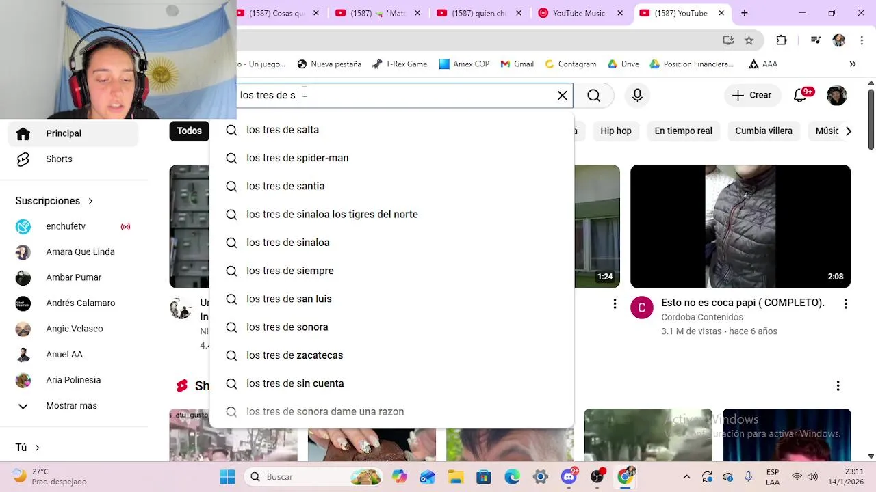Image resolution: width=876 pixels, height=492 pixels.
Task: Open notifications bell with 9+ badge
Action: click(x=801, y=95)
